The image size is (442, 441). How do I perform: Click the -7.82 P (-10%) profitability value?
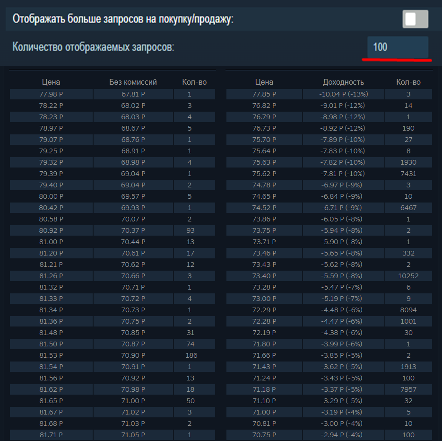coord(343,162)
